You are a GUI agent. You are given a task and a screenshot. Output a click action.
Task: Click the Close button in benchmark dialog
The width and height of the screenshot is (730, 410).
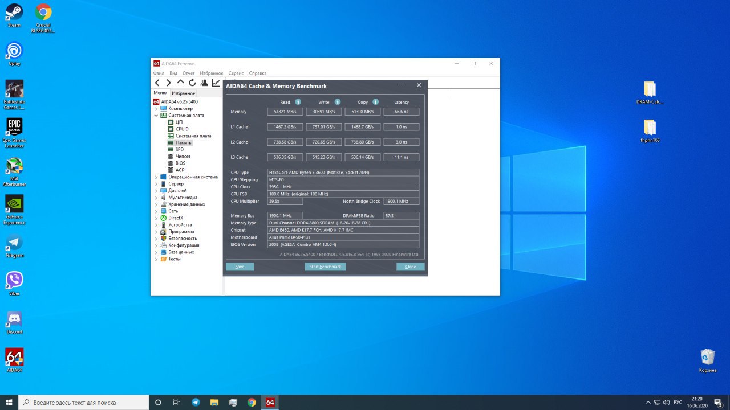[411, 266]
